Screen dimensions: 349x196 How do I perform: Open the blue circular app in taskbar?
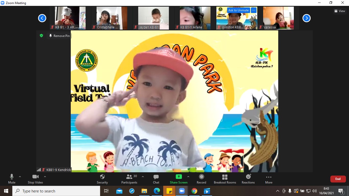pos(132,191)
